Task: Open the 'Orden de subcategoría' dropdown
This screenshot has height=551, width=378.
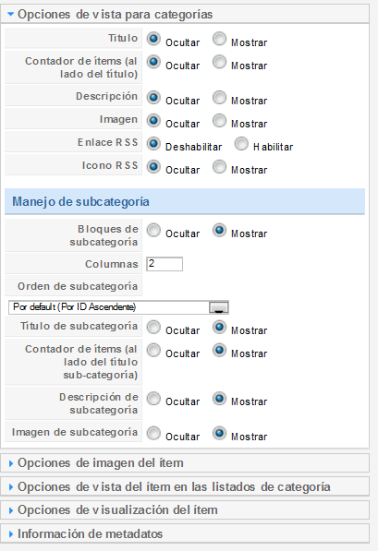Action: pyautogui.click(x=118, y=307)
